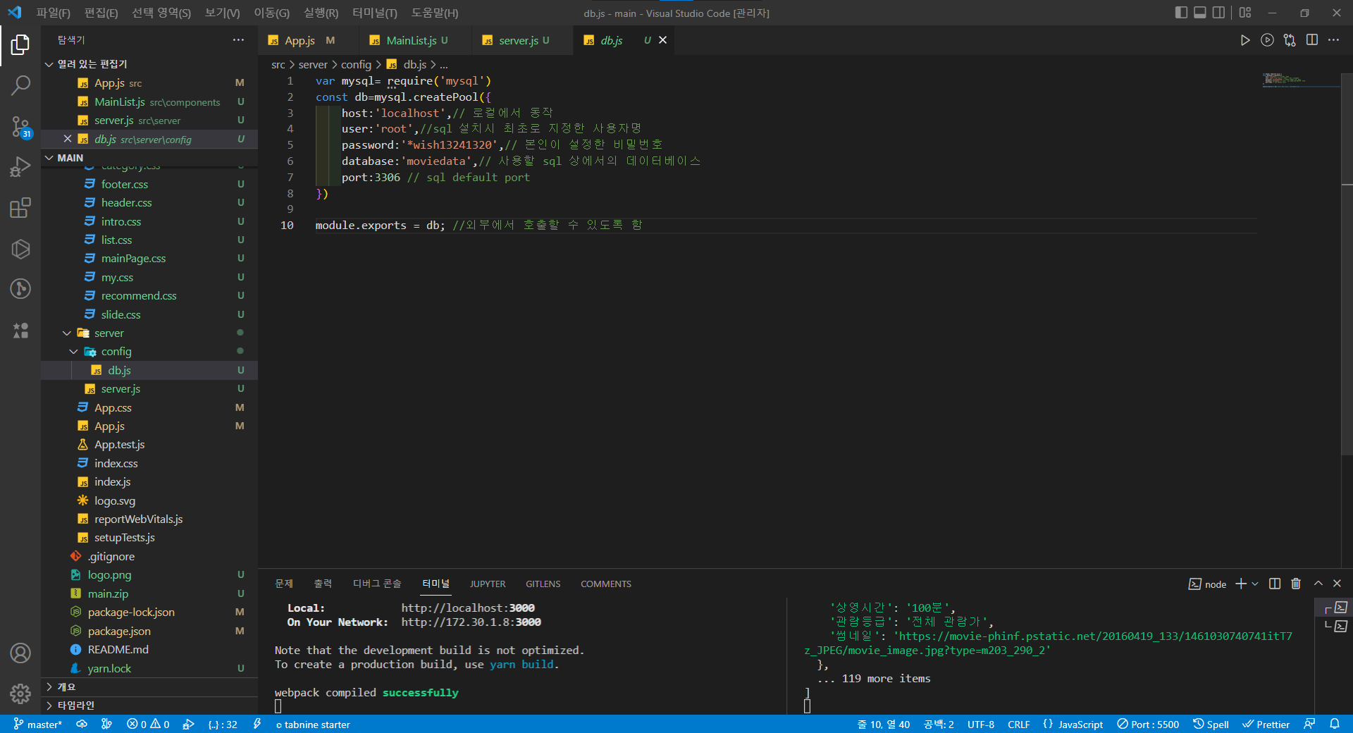
Task: Click the server breadcrumb segment
Action: coord(313,64)
